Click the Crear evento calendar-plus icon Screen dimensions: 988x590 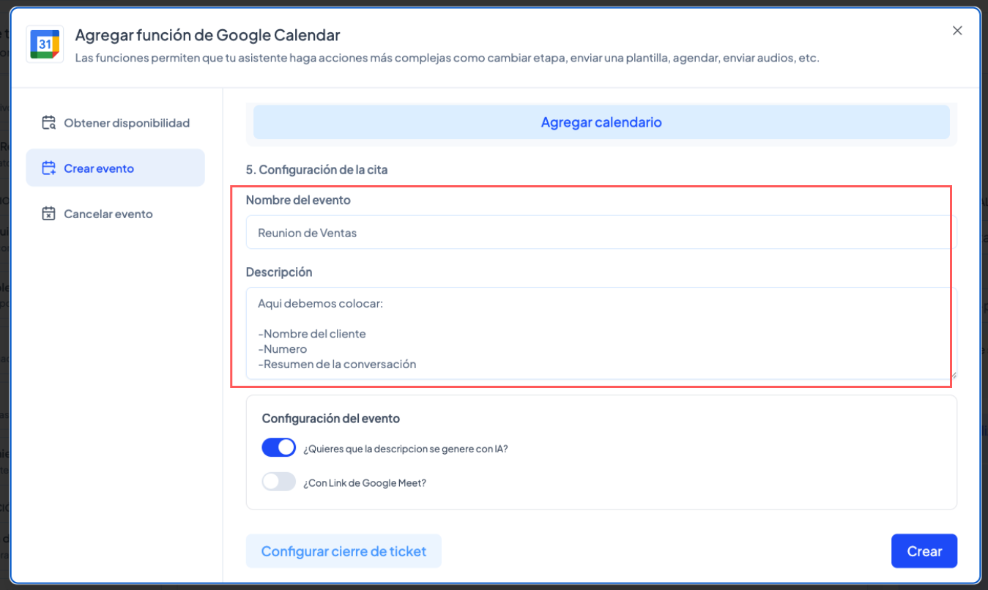point(48,168)
